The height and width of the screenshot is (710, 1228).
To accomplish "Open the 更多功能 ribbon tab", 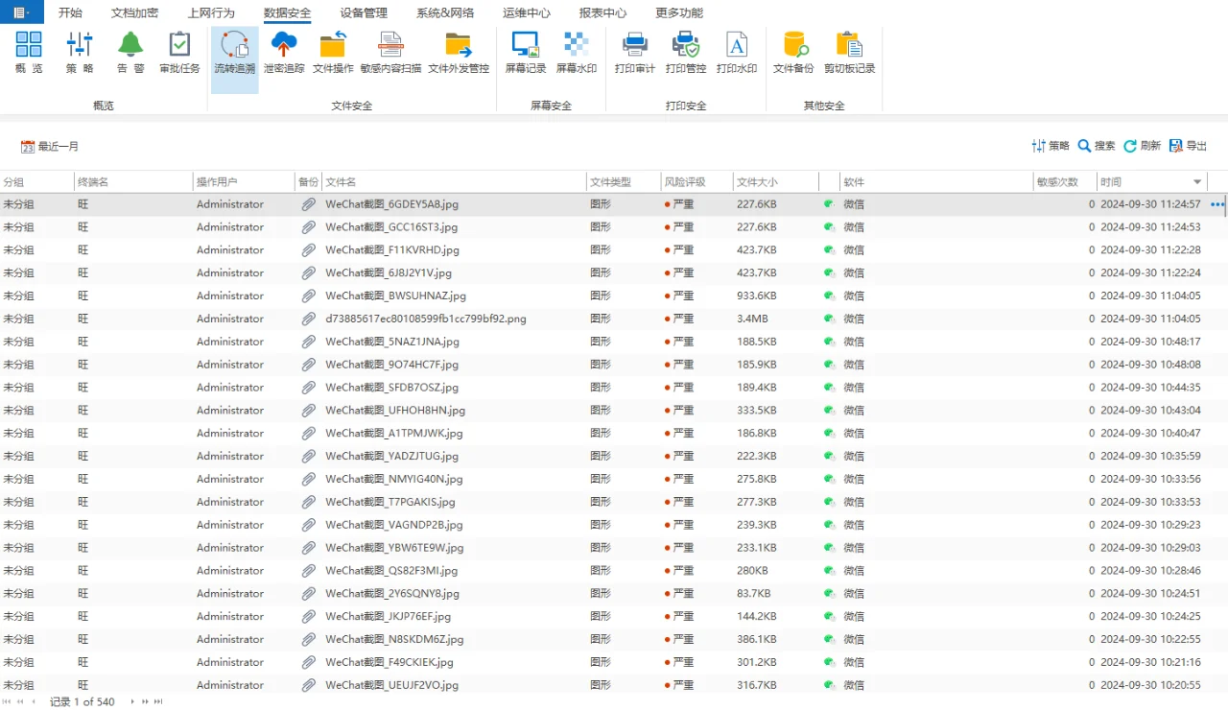I will tap(679, 13).
